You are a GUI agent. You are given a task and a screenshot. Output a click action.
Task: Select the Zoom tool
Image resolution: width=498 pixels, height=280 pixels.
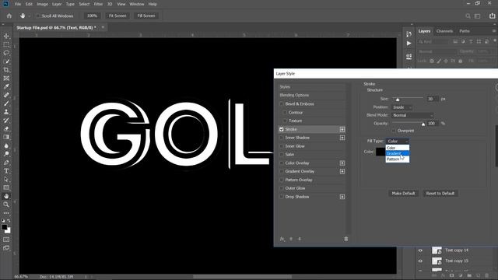[6, 205]
